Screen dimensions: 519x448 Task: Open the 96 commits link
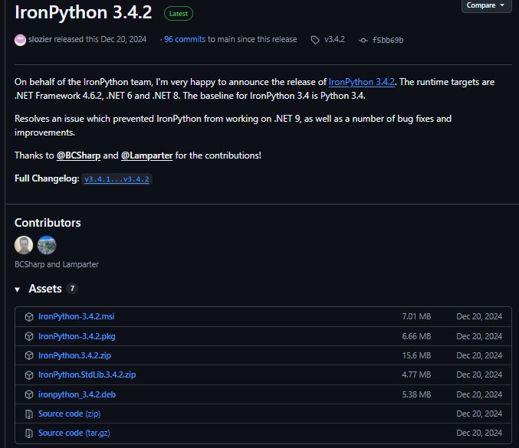click(x=185, y=39)
